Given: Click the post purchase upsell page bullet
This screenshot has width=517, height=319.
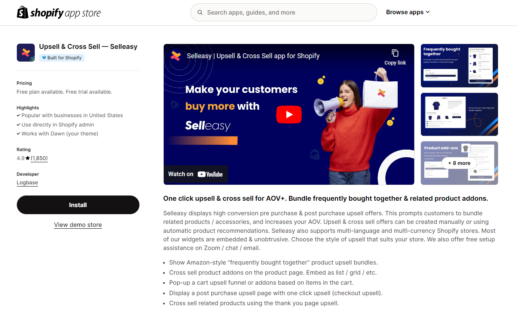Looking at the screenshot, I should coord(276,293).
